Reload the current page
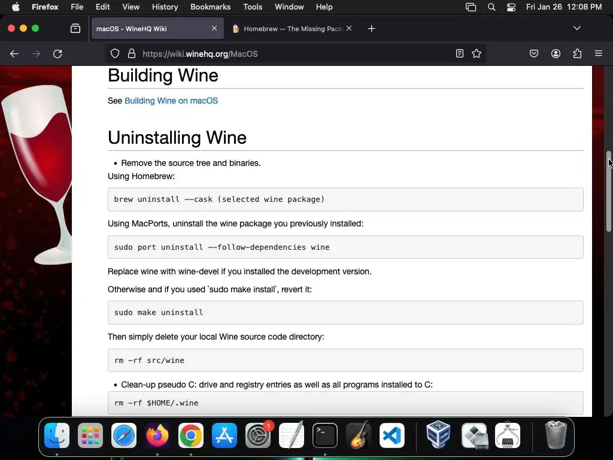The height and width of the screenshot is (460, 613). coord(57,54)
